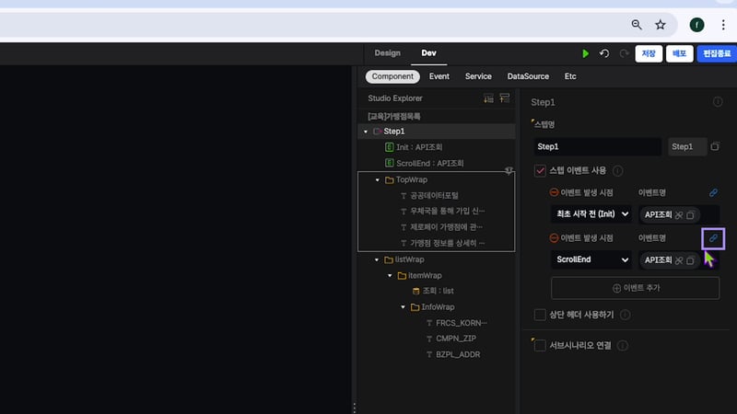737x414 pixels.
Task: Select the Dev tab
Action: point(428,53)
